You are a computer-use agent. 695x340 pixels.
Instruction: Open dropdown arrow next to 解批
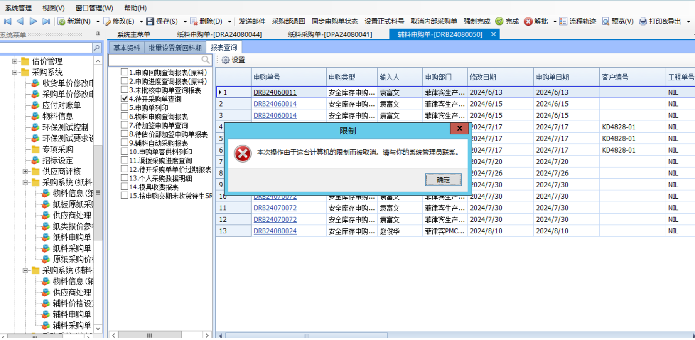click(x=555, y=22)
